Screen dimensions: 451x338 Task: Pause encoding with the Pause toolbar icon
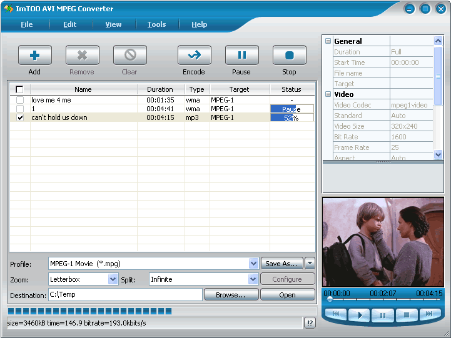pos(241,55)
